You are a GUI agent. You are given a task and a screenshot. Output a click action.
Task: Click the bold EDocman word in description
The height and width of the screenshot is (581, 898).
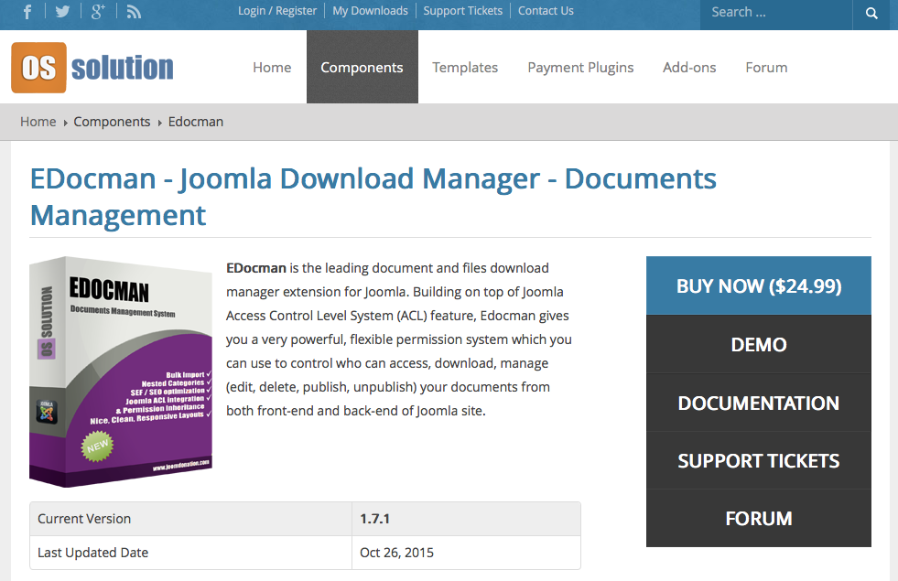[256, 268]
